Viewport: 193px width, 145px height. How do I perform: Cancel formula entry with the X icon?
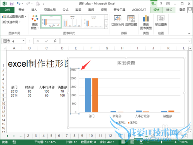pos(38,41)
